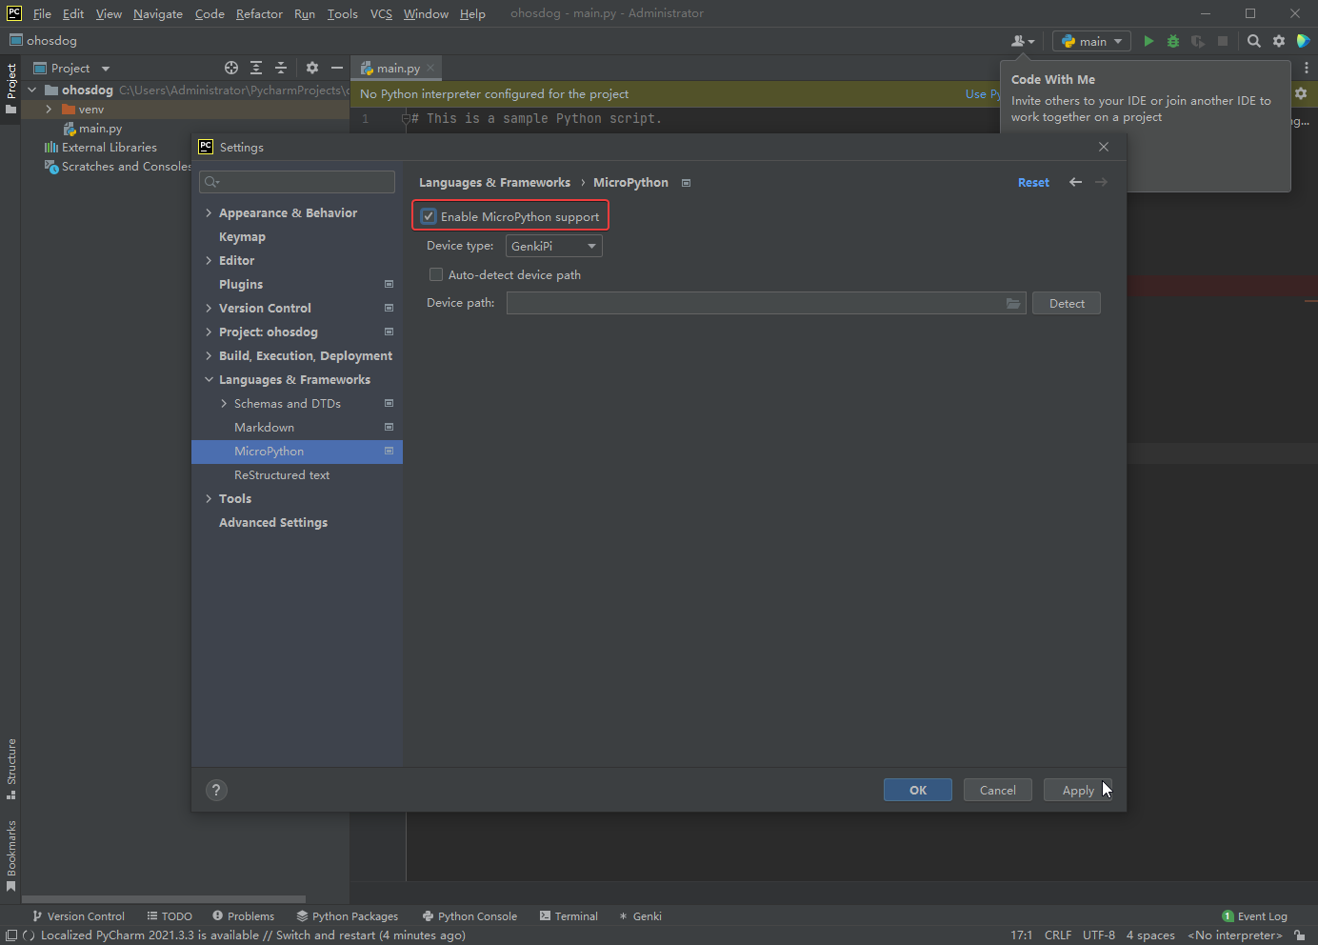The width and height of the screenshot is (1318, 945).
Task: Click the interpreter banner gear icon
Action: pos(1301,93)
